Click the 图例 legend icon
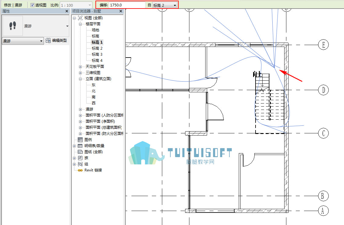This screenshot has height=225, width=344. point(80,139)
